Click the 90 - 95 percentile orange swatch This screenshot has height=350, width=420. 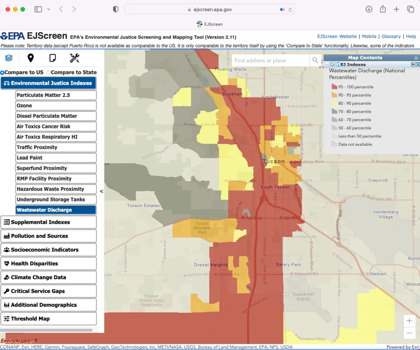pos(334,95)
